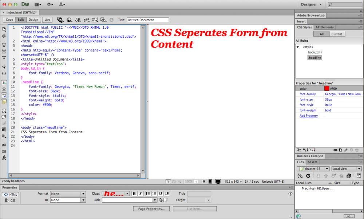The image size is (364, 219).
Task: Refresh Design View using toolbar icon
Action: [x=111, y=20]
